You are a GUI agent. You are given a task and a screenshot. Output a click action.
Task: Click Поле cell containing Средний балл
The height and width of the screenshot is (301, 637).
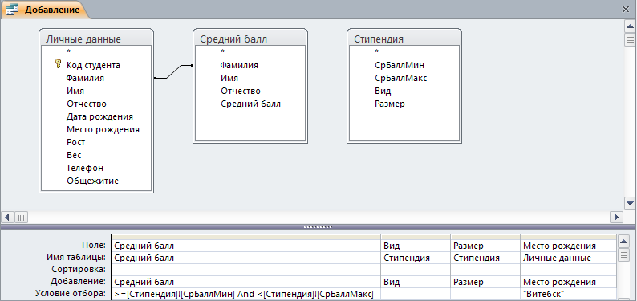tap(245, 246)
